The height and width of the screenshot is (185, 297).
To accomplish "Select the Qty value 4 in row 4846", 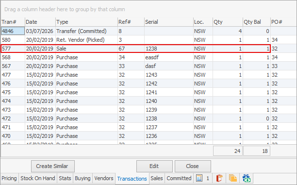I will 228,31.
